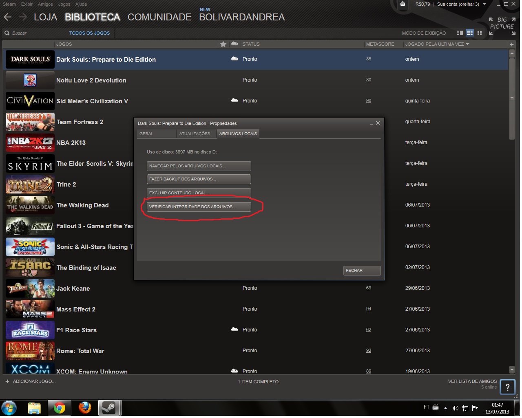The image size is (522, 418).
Task: Click Steam taskbar icon
Action: click(109, 408)
